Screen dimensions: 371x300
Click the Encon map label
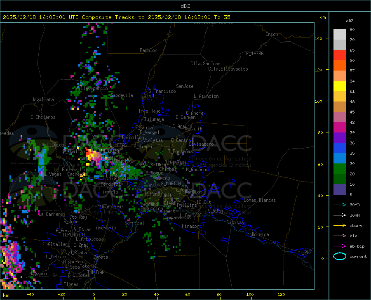(x=272, y=34)
